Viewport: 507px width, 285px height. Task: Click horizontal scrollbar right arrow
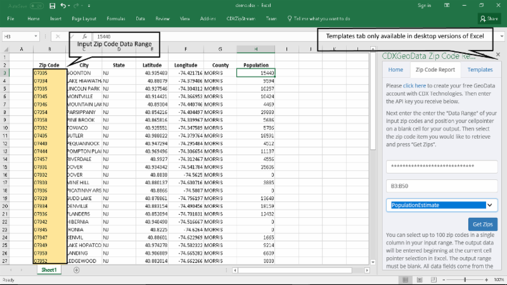(x=367, y=270)
